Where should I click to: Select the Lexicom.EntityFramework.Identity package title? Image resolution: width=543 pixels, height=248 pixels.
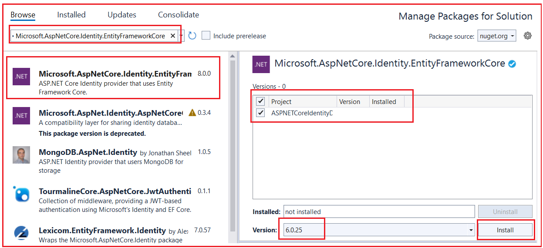[102, 231]
